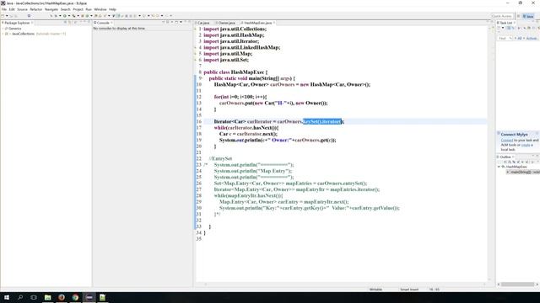Expand the Generics project
The width and height of the screenshot is (540, 303).
3,29
